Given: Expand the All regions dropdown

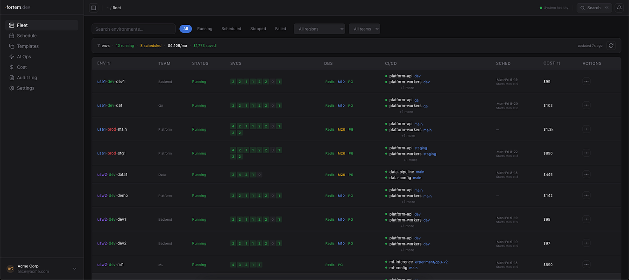Looking at the screenshot, I should (x=319, y=29).
